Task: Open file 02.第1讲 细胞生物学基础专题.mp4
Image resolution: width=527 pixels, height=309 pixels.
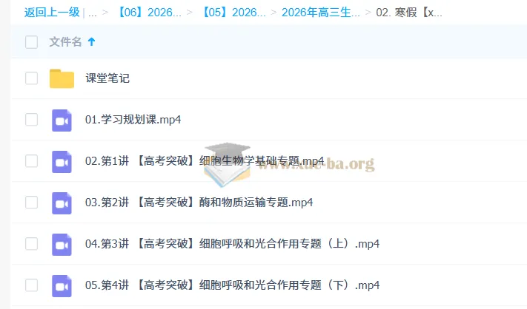Action: (205, 161)
